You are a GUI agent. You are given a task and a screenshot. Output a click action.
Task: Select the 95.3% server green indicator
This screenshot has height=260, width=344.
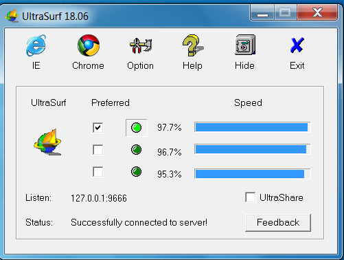tap(136, 172)
